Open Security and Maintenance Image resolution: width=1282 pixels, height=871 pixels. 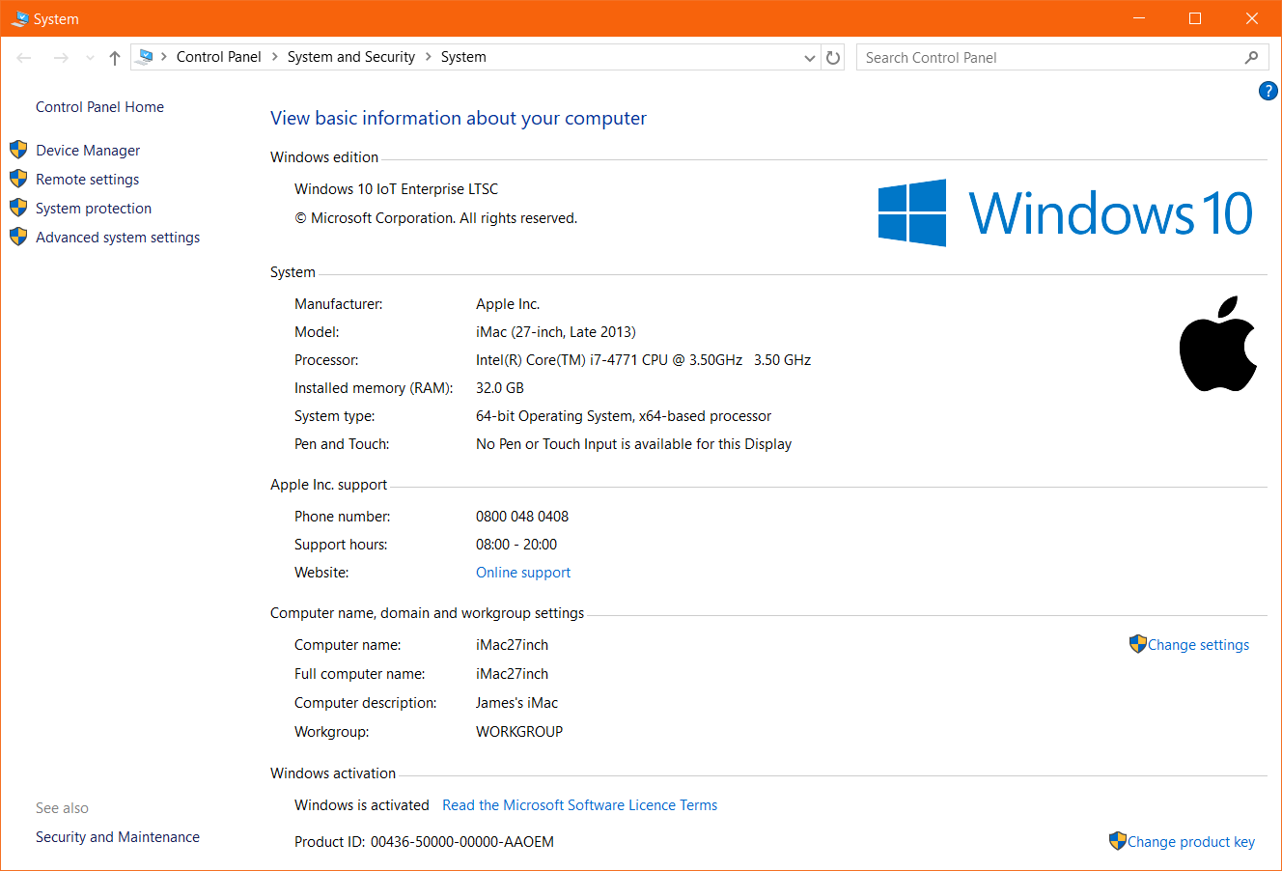click(x=118, y=837)
